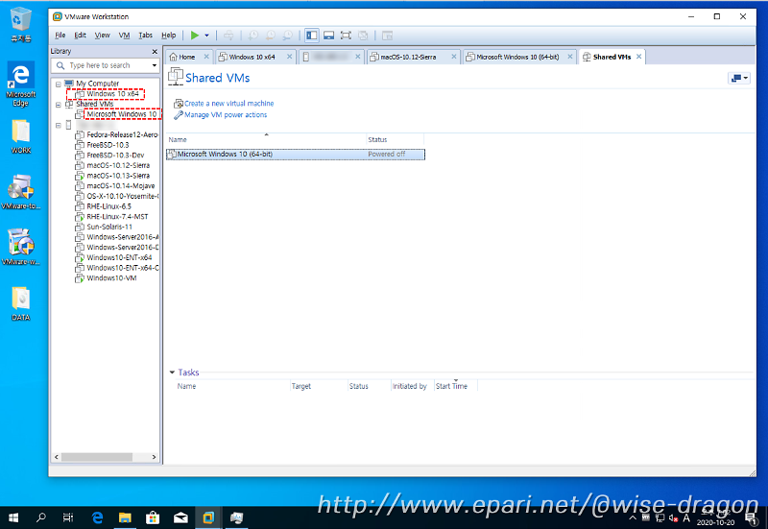Collapse the blurred remote server tree node

[x=59, y=126]
